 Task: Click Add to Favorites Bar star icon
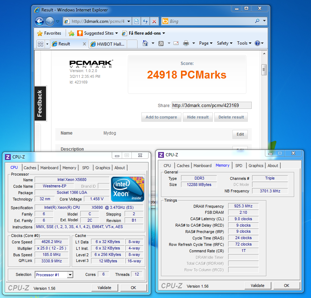(x=71, y=33)
